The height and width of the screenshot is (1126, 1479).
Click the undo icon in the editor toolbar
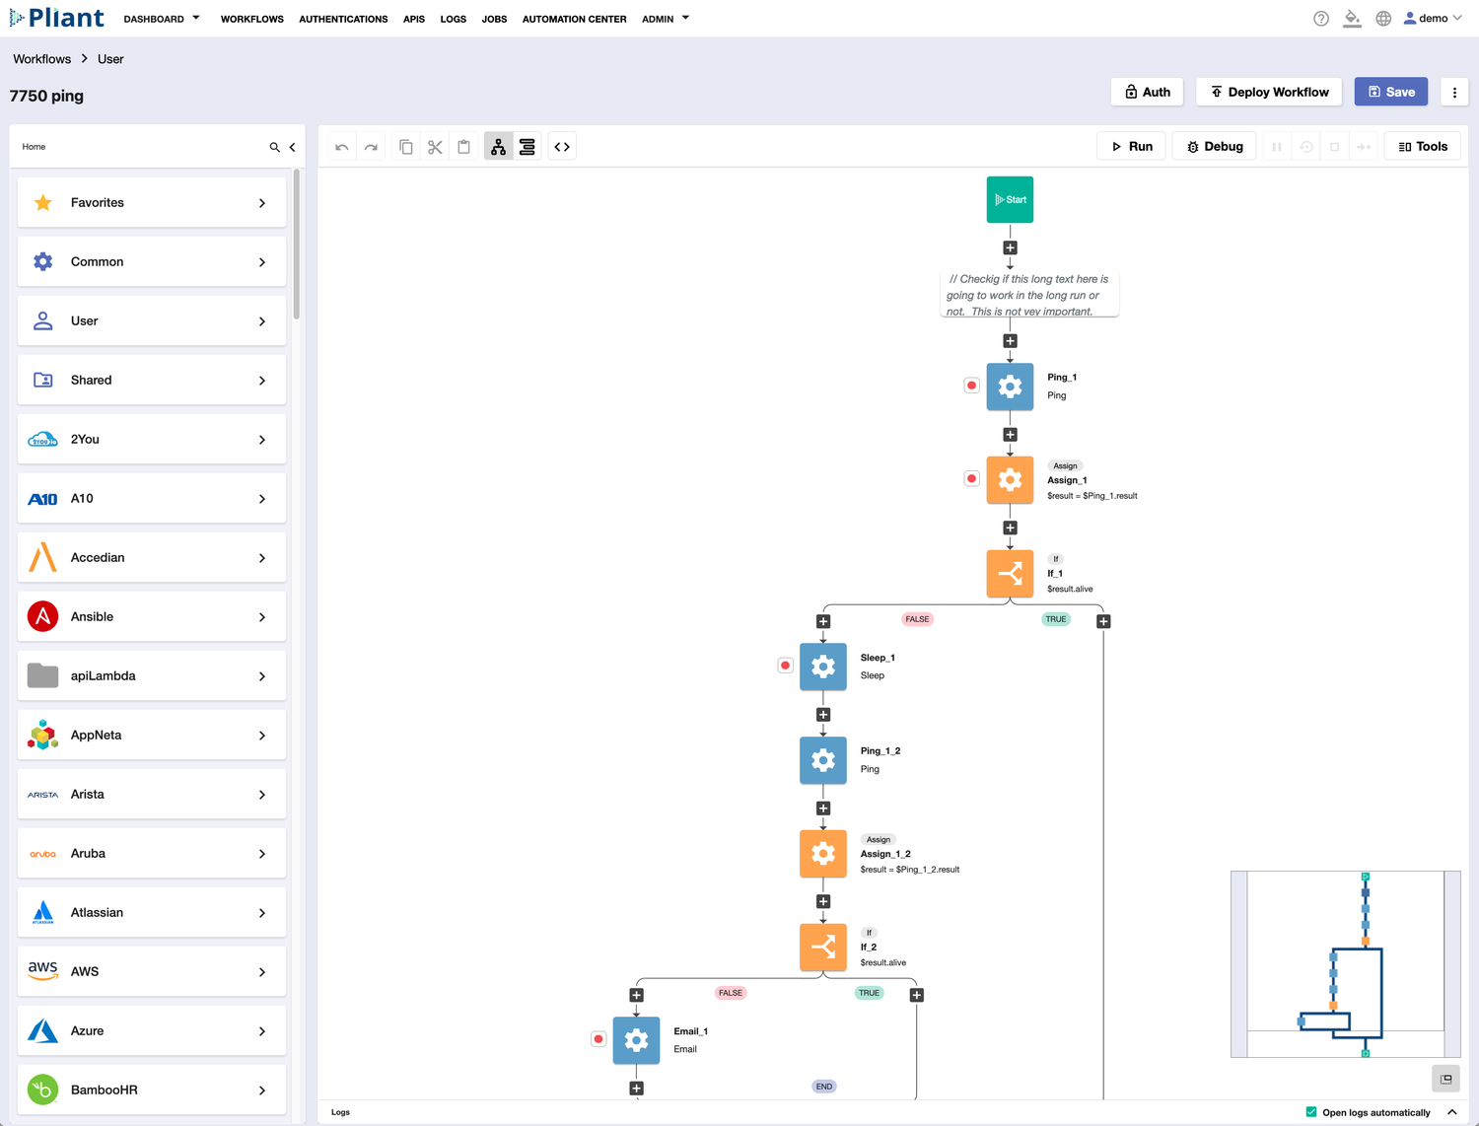pyautogui.click(x=341, y=146)
